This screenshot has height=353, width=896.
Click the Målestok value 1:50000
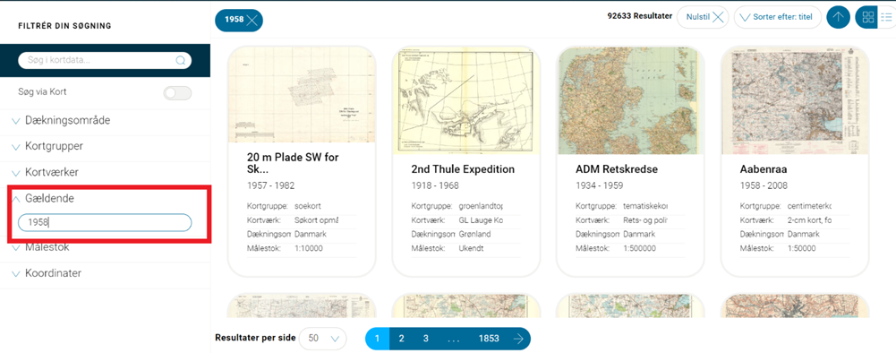802,248
